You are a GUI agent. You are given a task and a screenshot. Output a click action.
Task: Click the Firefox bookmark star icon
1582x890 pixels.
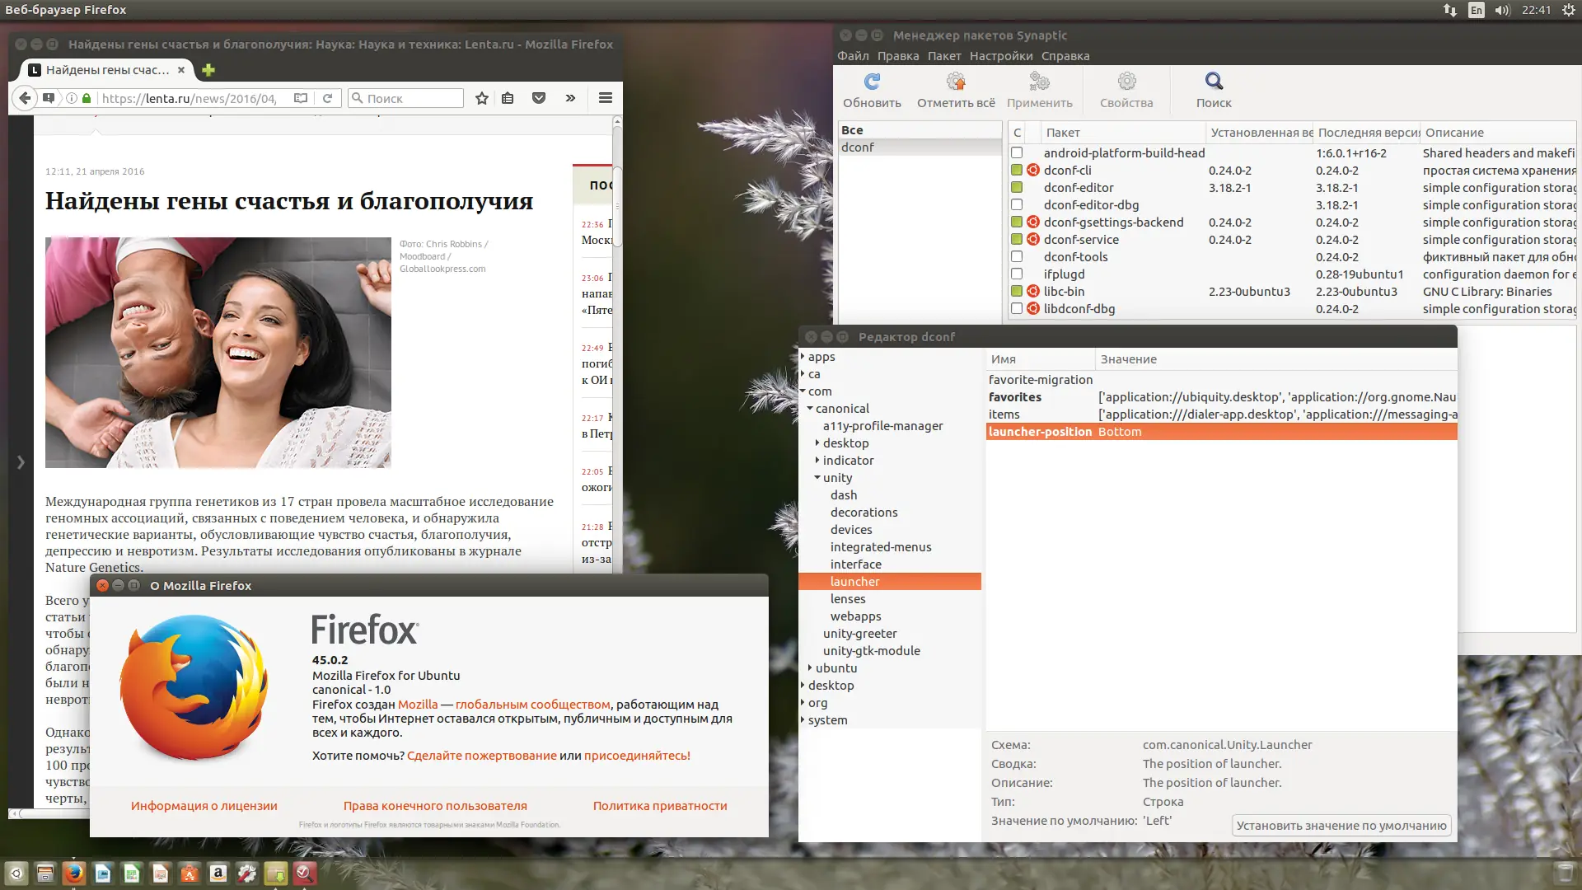482,98
